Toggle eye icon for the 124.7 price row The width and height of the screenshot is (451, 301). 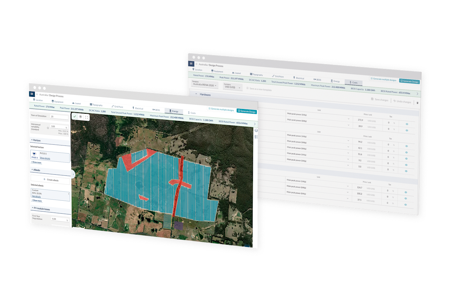406,192
